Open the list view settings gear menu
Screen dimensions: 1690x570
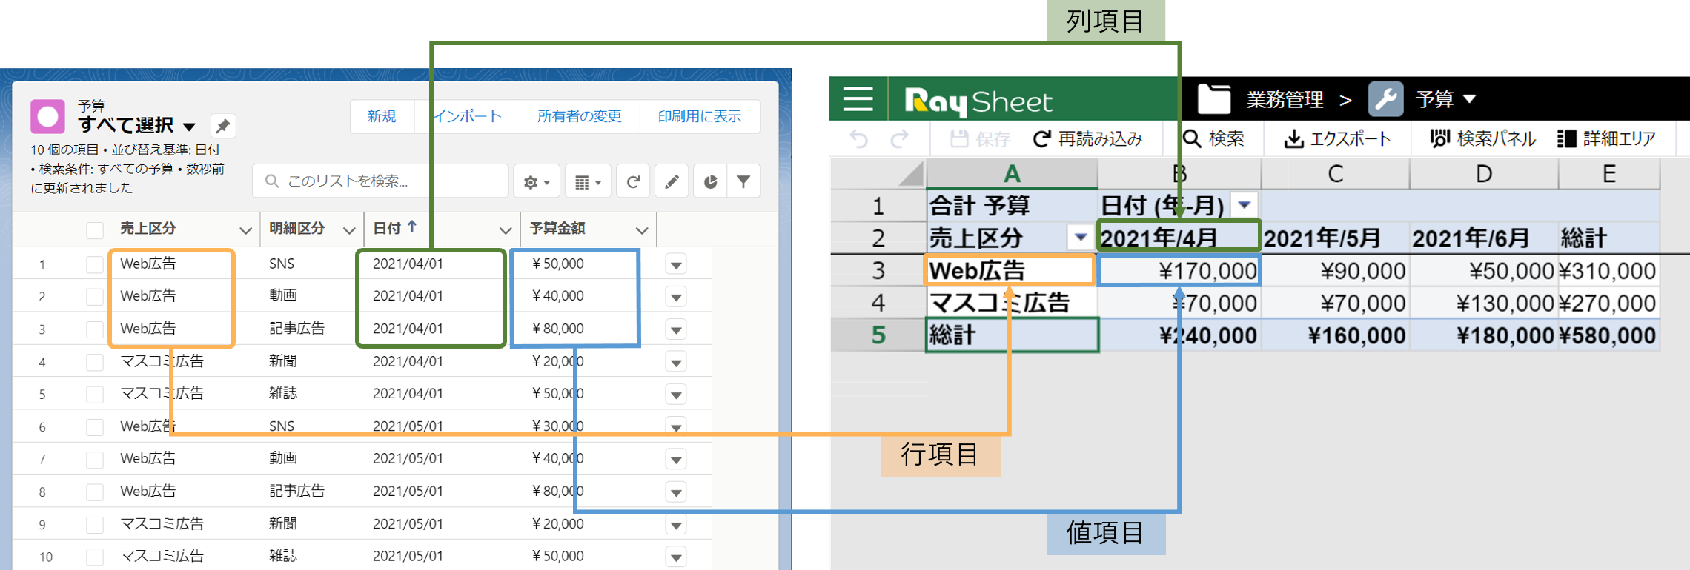[x=537, y=181]
